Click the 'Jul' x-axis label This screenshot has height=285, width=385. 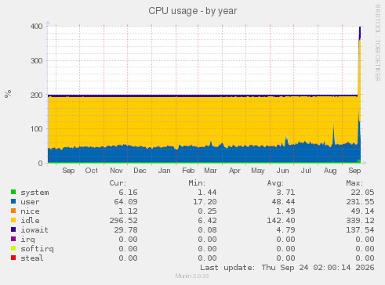coord(306,171)
